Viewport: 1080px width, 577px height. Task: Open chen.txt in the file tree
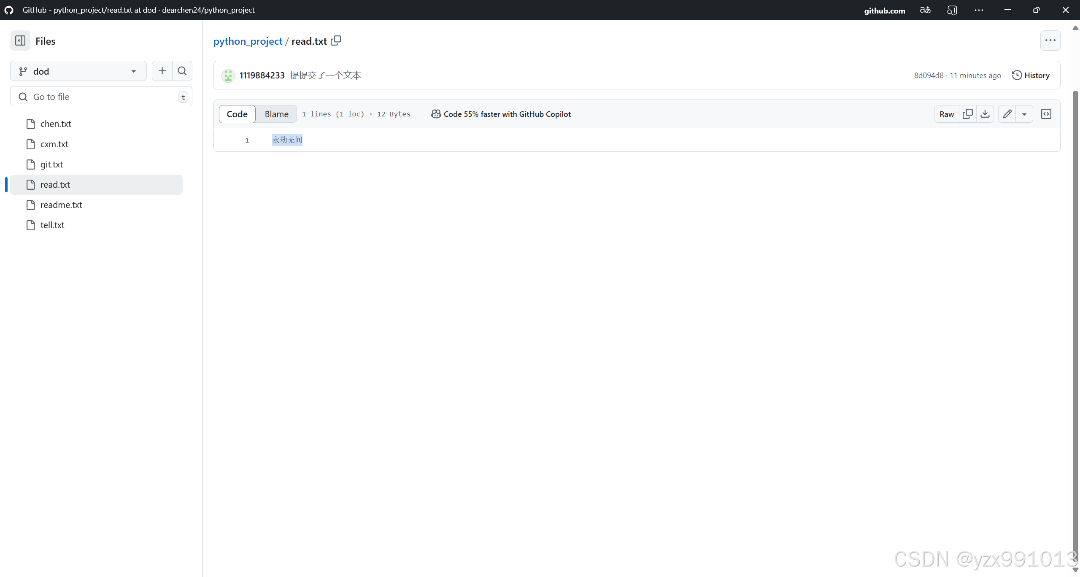click(56, 124)
